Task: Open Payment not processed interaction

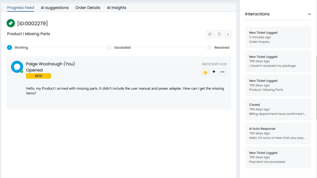Action: tap(278, 157)
